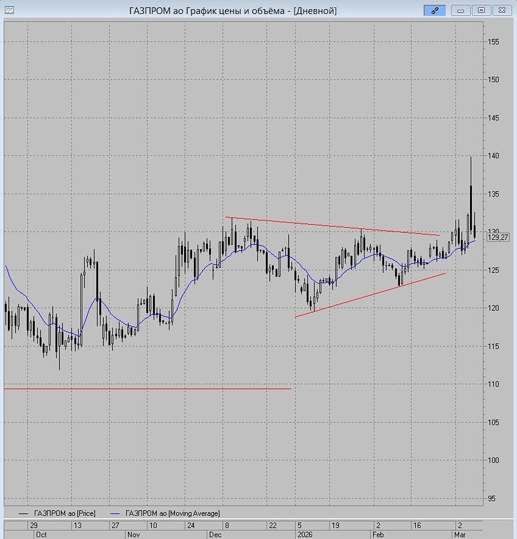The height and width of the screenshot is (539, 517).
Task: Click the Dec month label on time axis
Action: (x=215, y=535)
